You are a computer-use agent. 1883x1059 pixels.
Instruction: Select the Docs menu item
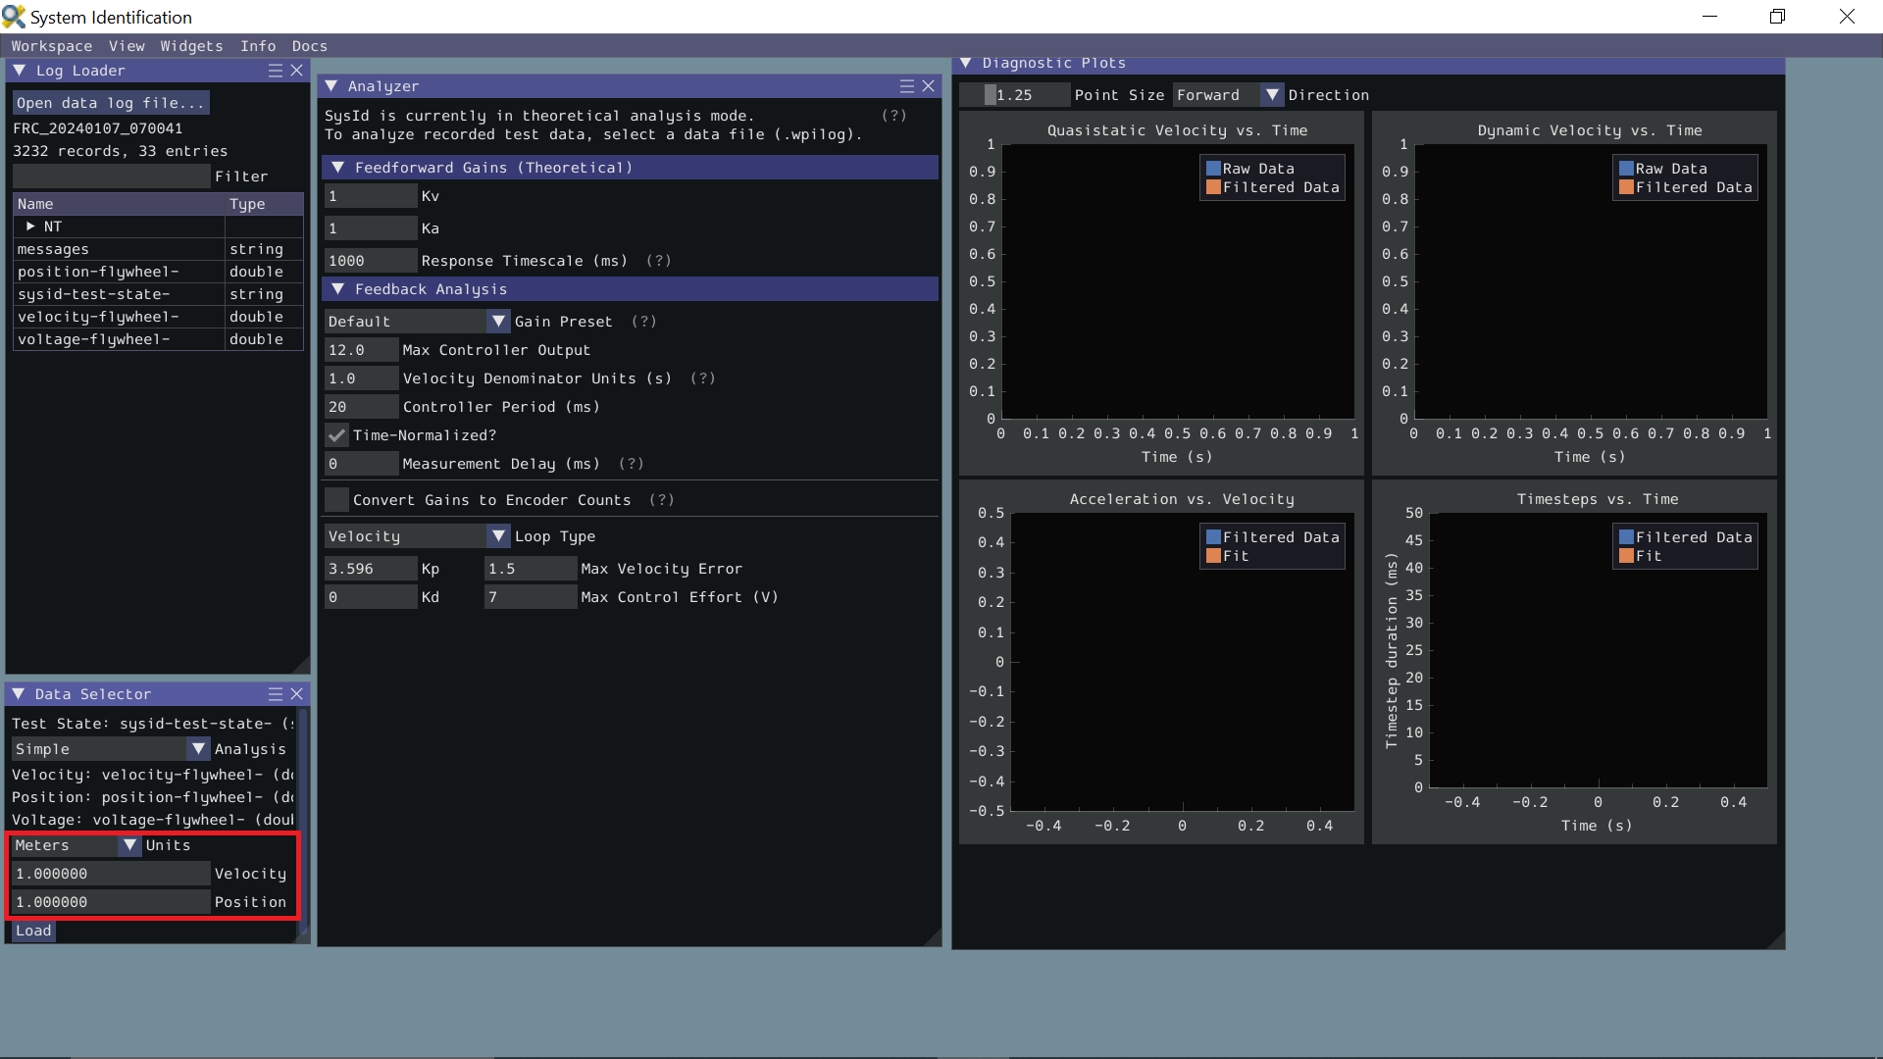309,45
